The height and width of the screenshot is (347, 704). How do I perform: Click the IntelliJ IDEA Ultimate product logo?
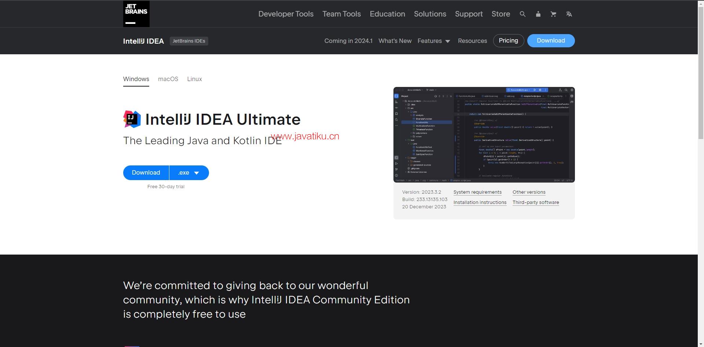point(132,119)
